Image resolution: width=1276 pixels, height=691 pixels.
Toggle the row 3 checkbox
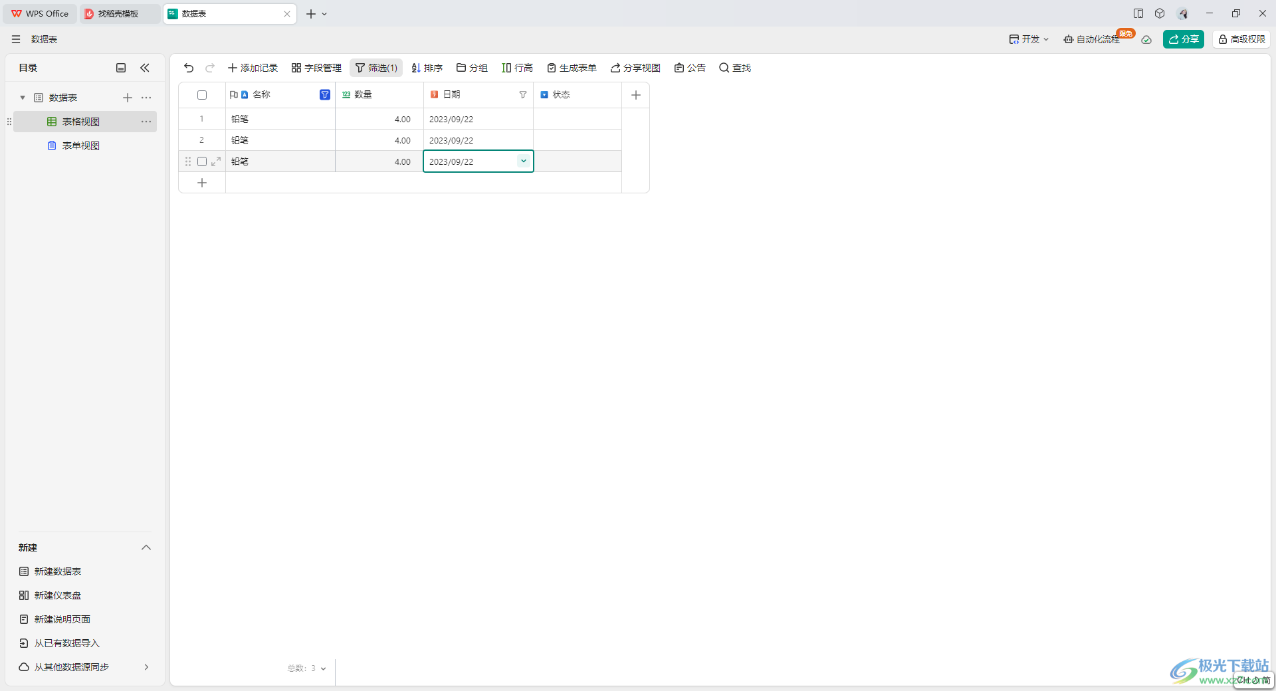202,161
